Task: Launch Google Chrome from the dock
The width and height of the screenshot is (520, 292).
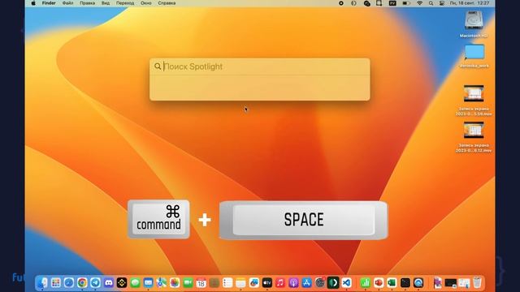Action: 82,282
